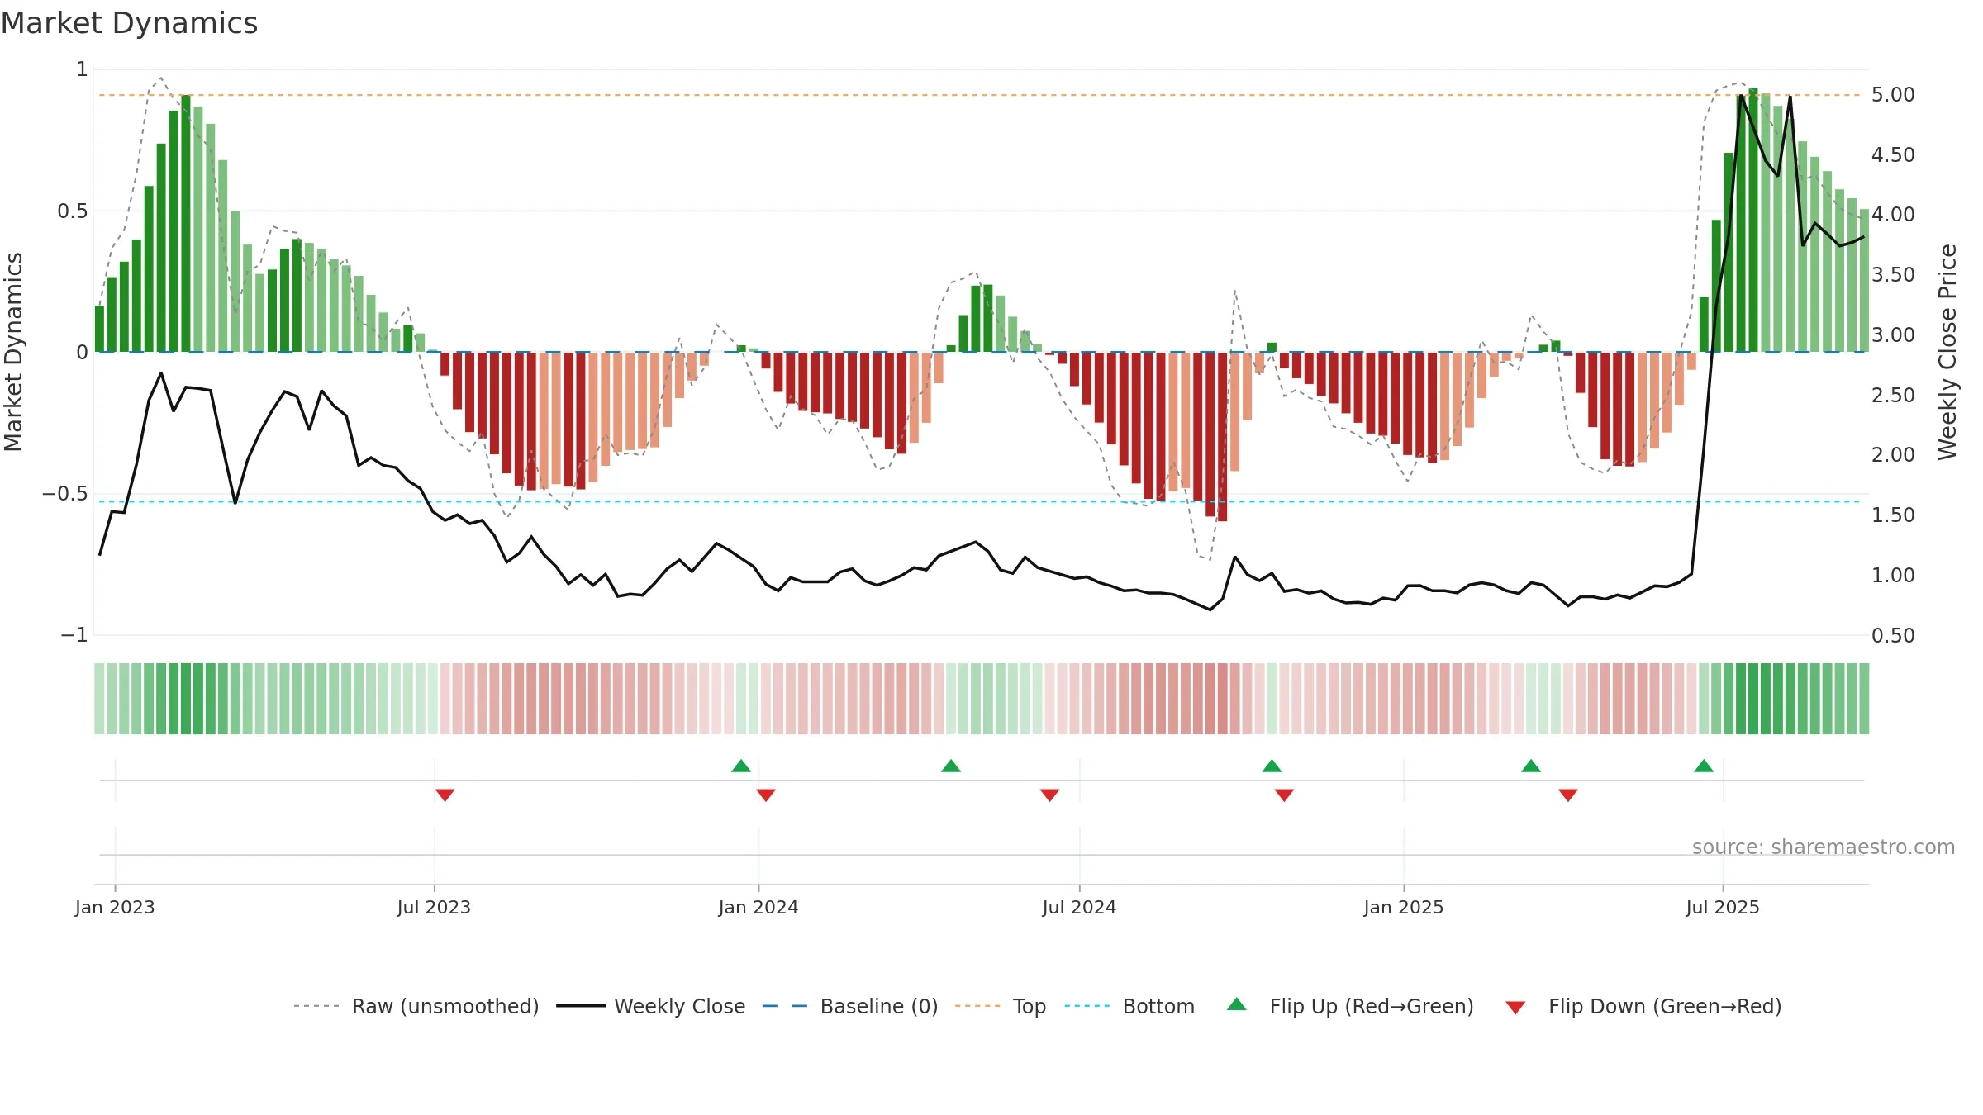Click the right axis price label 2.00
This screenshot has height=1115, width=1983.
(x=1893, y=455)
